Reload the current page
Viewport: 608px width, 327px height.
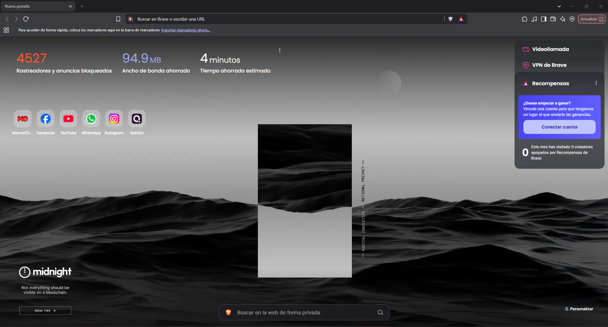click(26, 19)
